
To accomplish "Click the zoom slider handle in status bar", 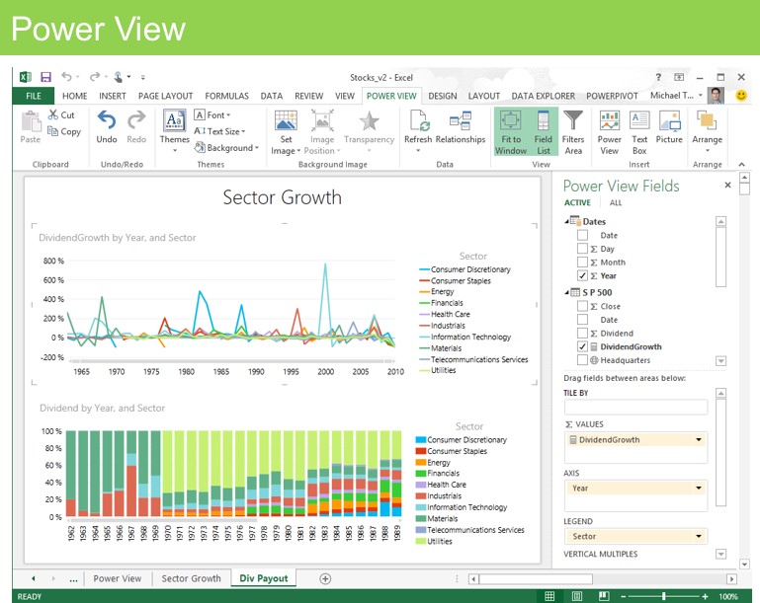I will click(x=664, y=596).
